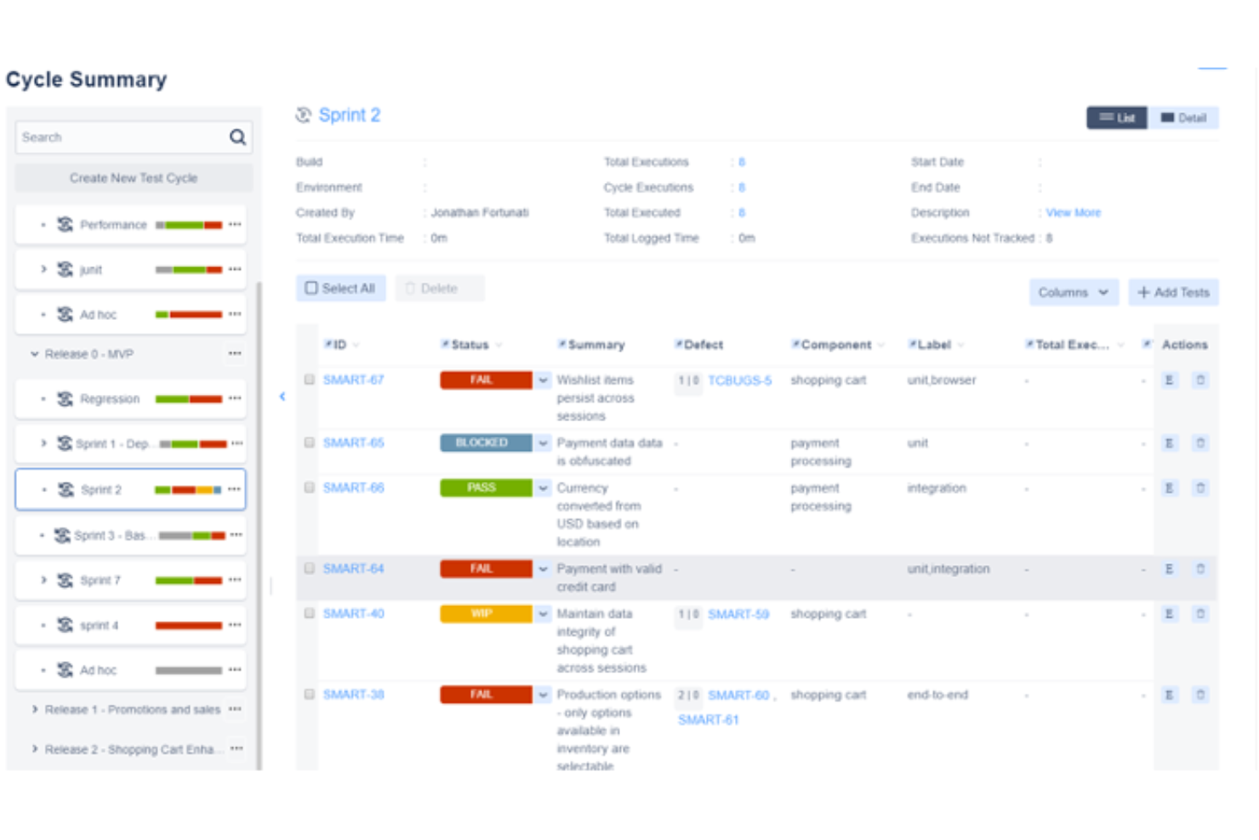Image resolution: width=1259 pixels, height=840 pixels.
Task: Switch to Detail view
Action: tap(1184, 117)
